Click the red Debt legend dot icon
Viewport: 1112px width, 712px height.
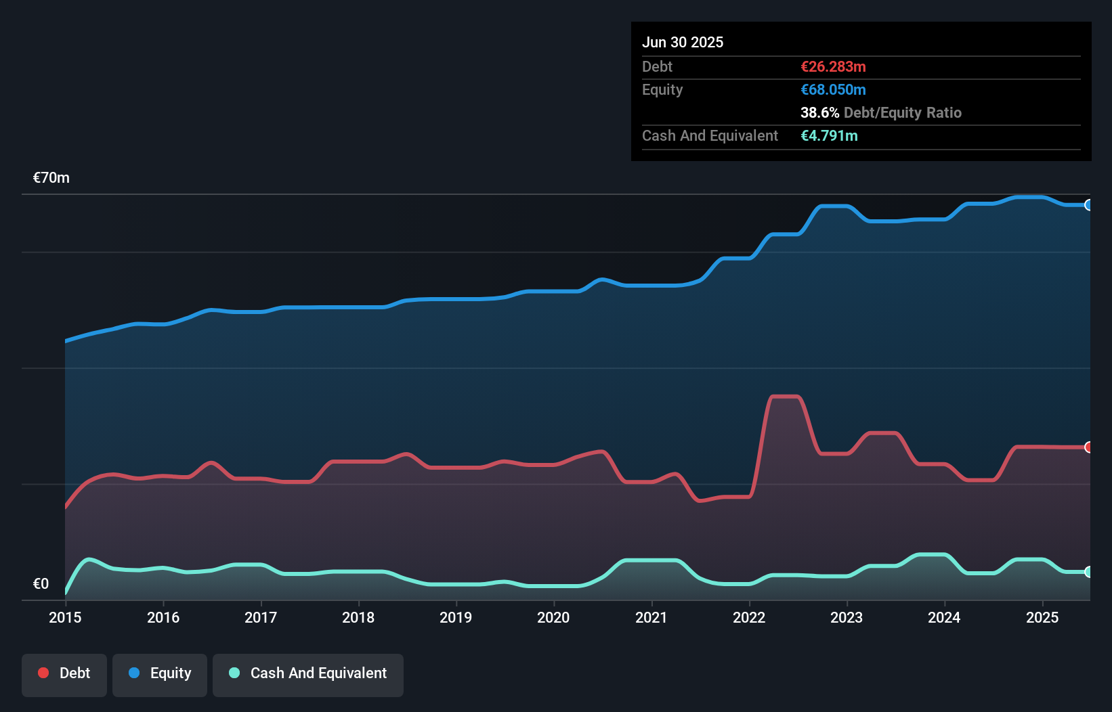42,673
